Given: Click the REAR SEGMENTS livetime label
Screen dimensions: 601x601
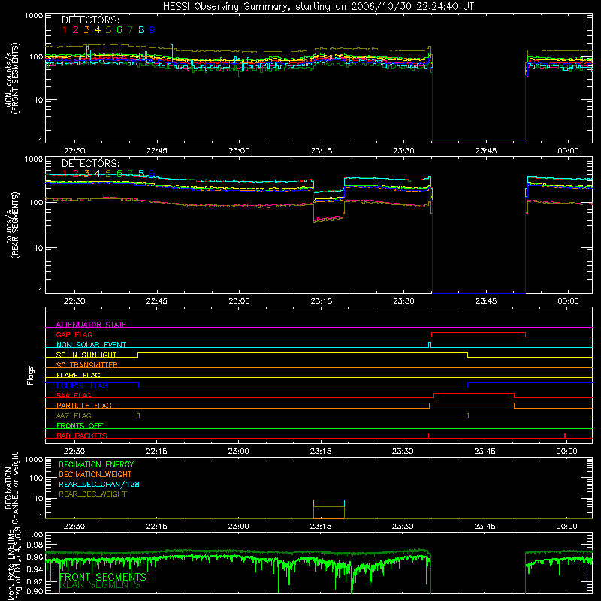Looking at the screenshot, I should tap(100, 585).
